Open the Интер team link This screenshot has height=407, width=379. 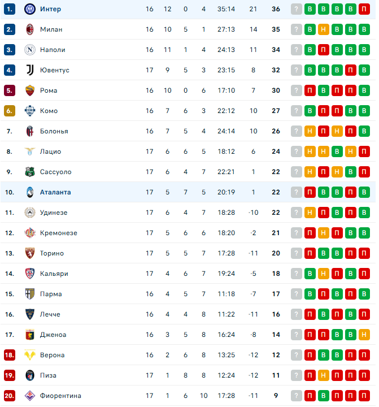(x=50, y=9)
